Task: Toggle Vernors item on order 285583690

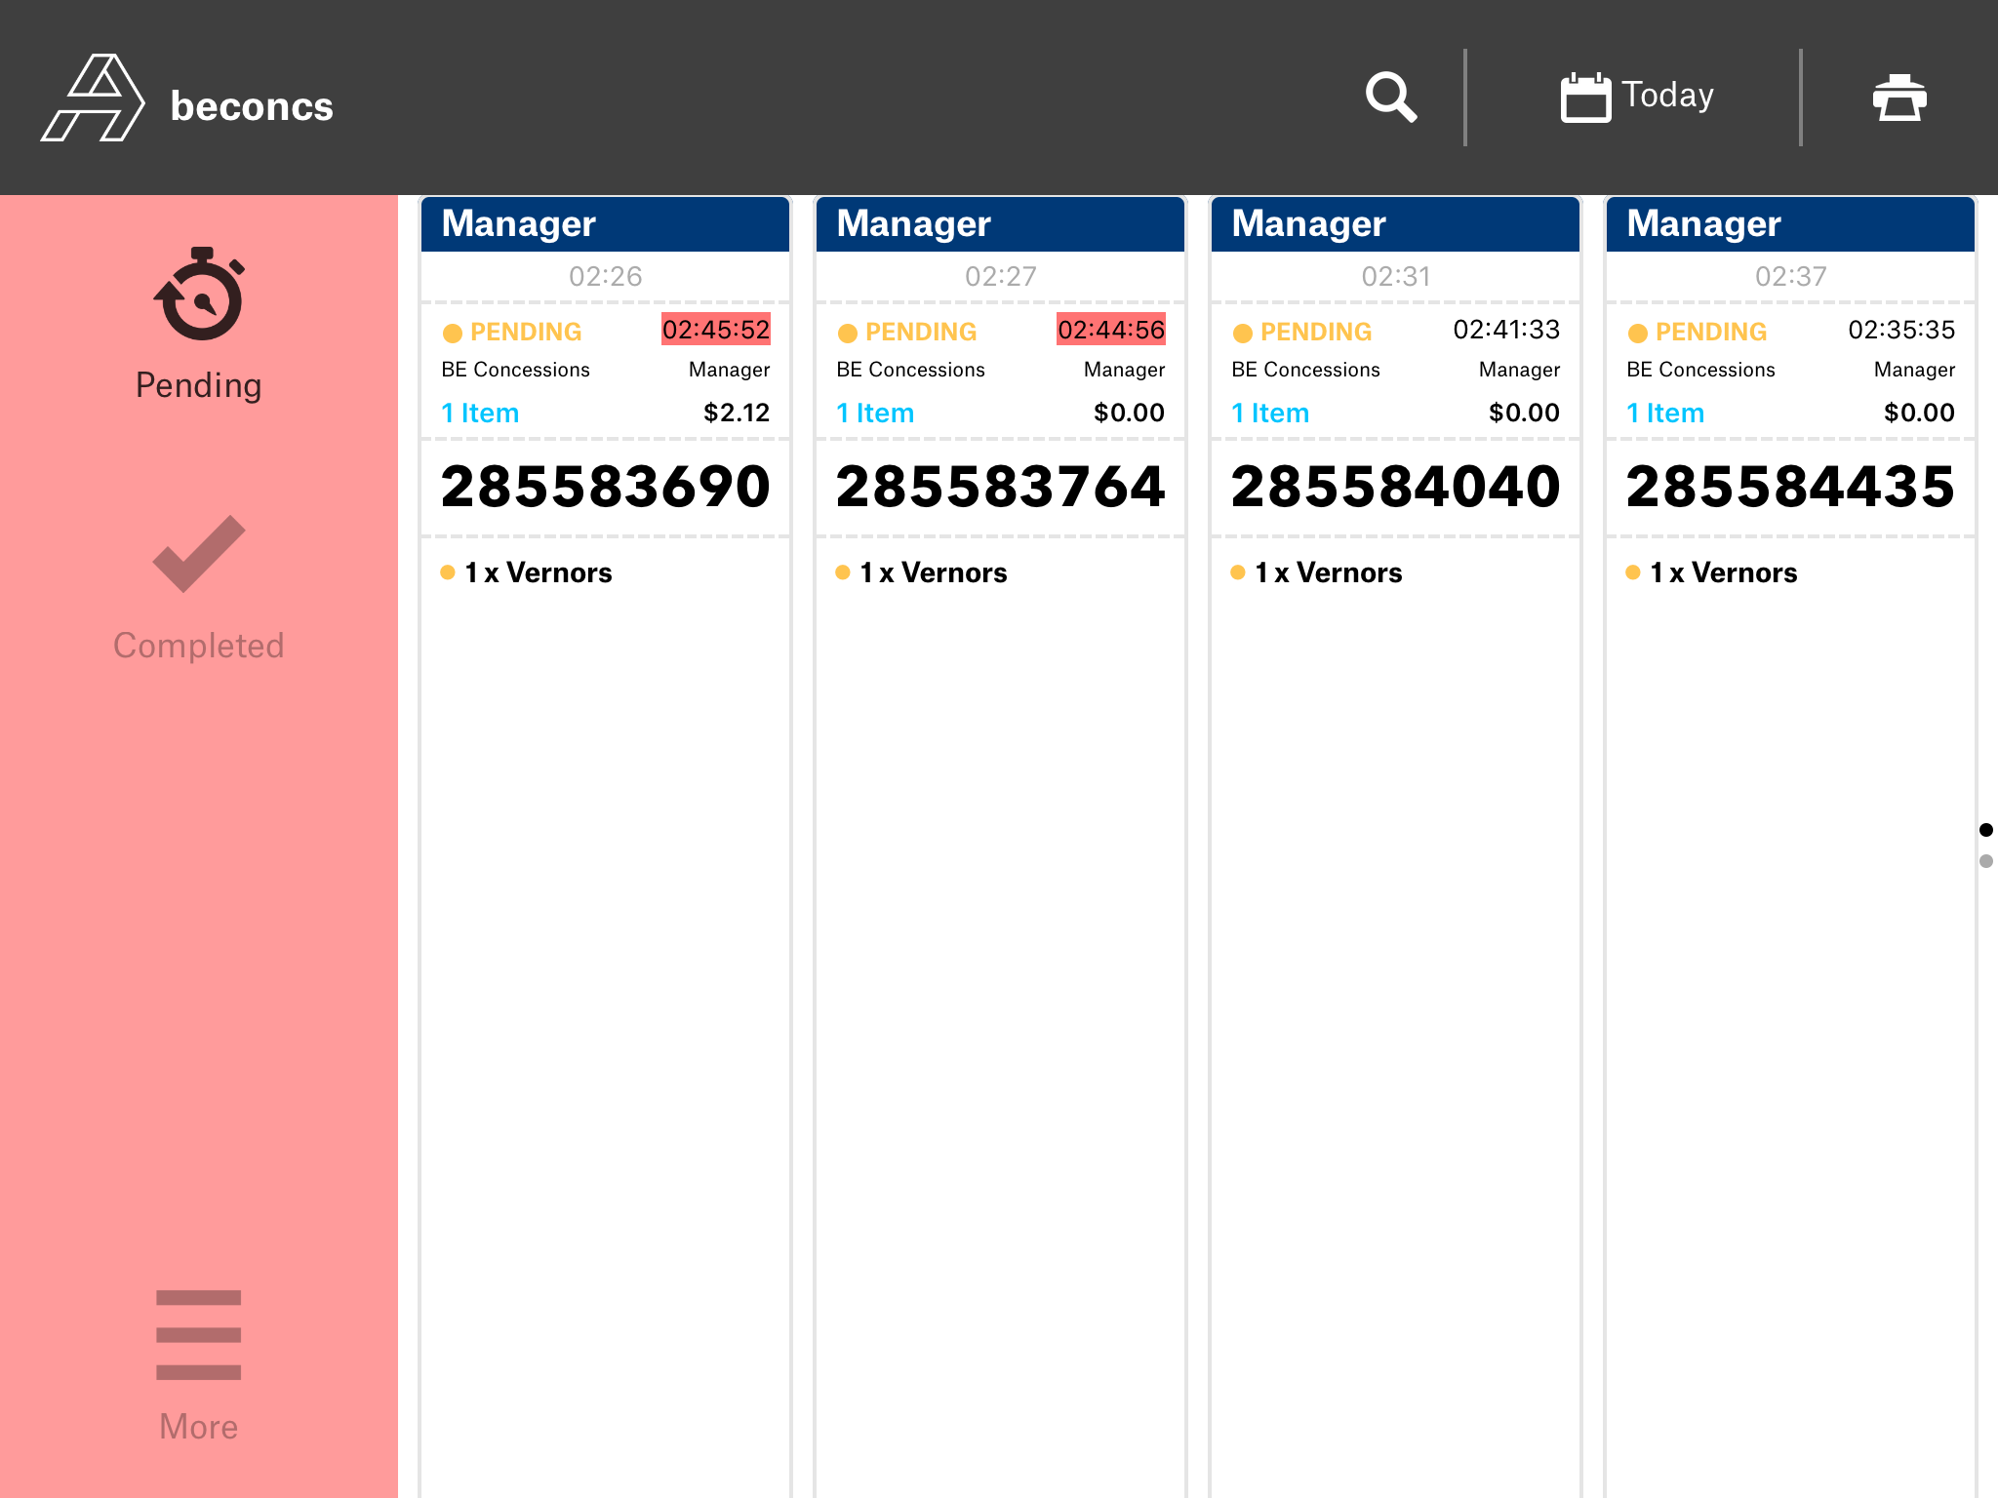Action: (539, 572)
